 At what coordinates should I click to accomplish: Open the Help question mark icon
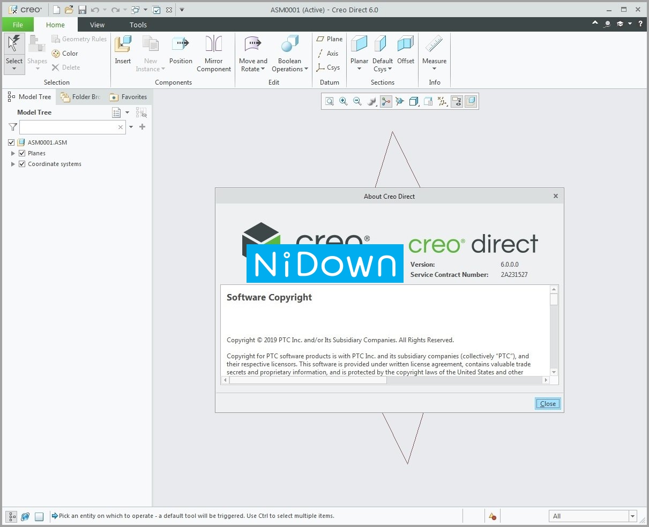point(640,24)
